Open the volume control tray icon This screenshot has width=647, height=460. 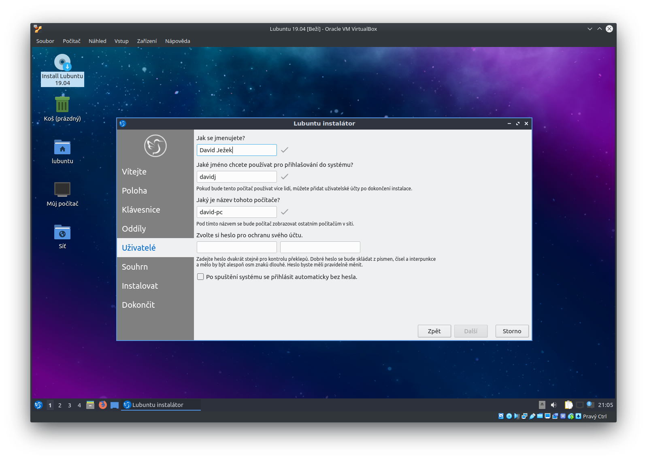[554, 405]
